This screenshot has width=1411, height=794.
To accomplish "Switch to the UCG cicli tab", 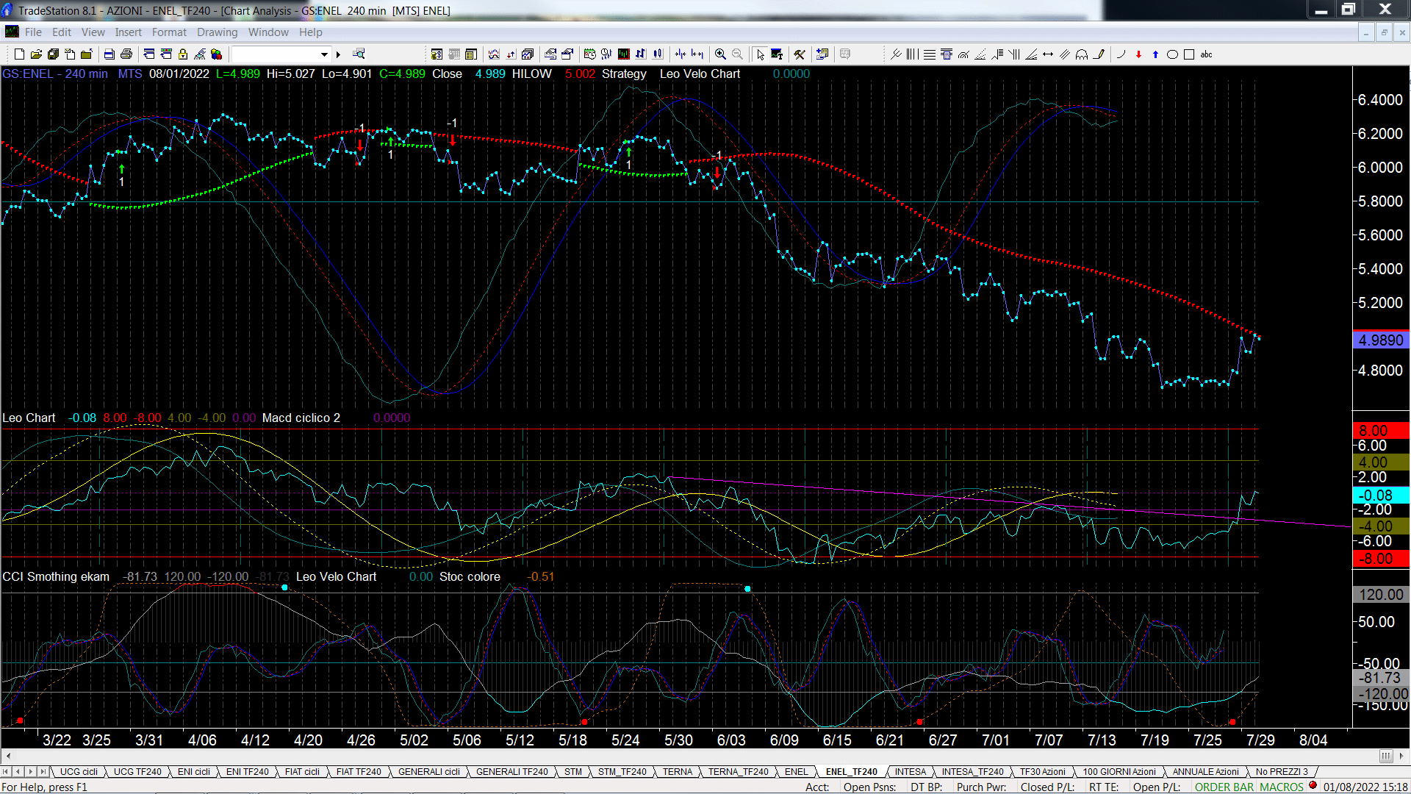I will pos(79,771).
